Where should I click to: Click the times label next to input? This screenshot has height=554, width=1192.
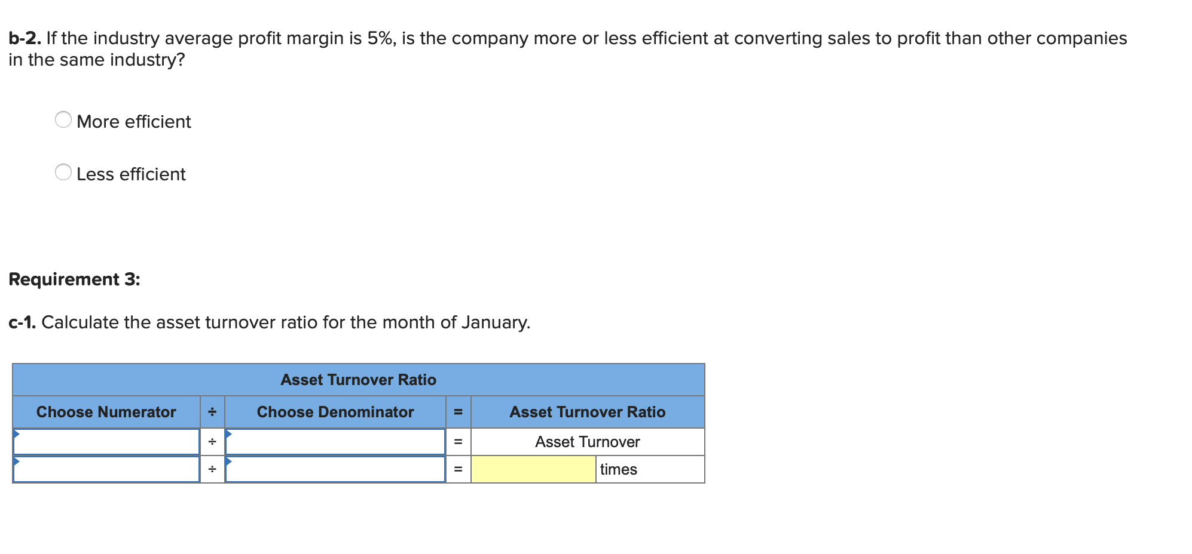point(619,469)
